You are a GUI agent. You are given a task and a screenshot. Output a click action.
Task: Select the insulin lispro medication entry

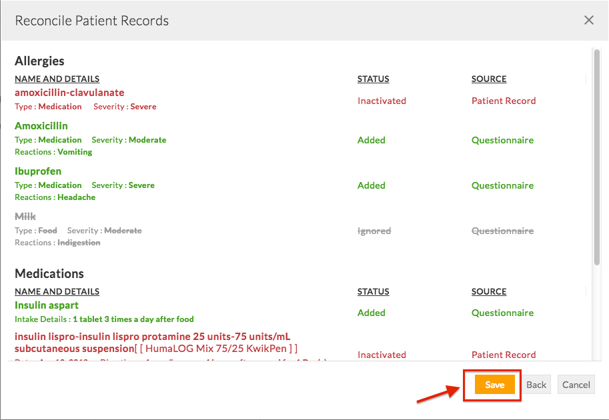[x=153, y=335]
